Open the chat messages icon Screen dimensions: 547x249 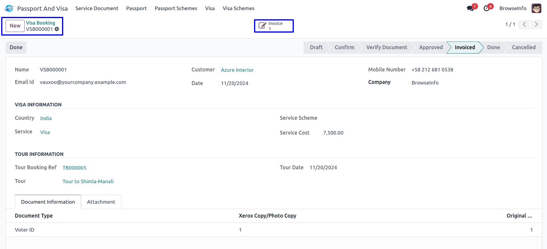470,8
